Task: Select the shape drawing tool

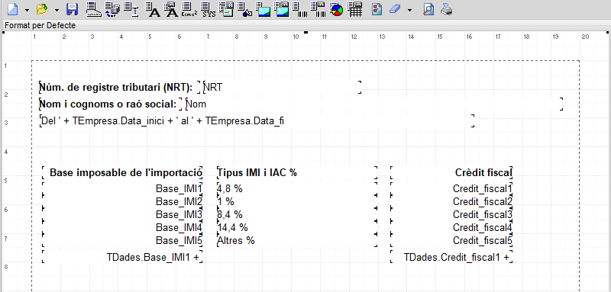Action: 244,9
